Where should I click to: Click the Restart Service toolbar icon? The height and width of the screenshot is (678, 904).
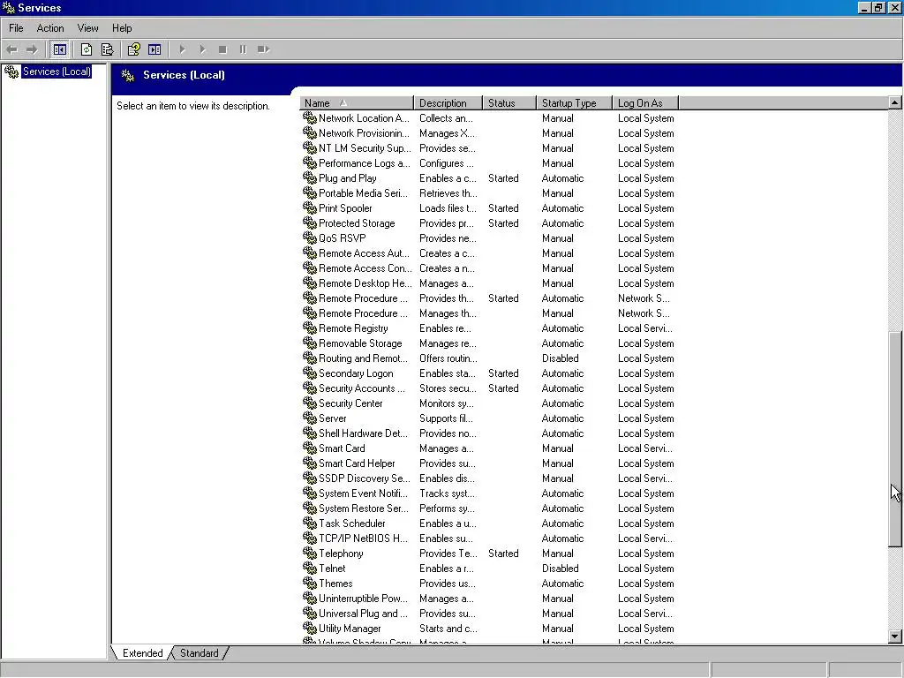click(263, 49)
